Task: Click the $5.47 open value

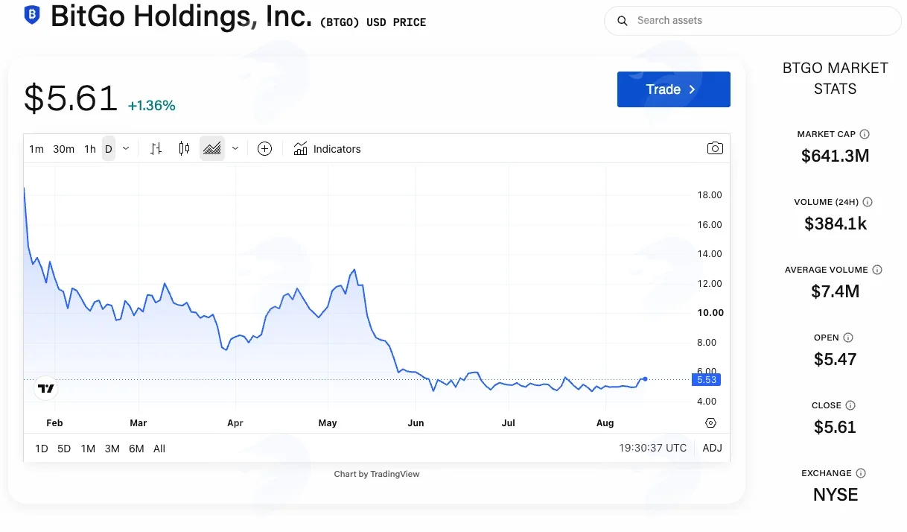Action: [x=836, y=359]
